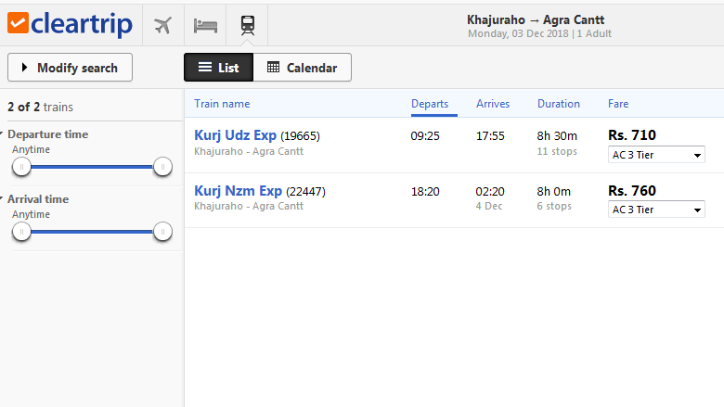
Task: Open Kurj Nzm Exp train details
Action: click(x=238, y=191)
